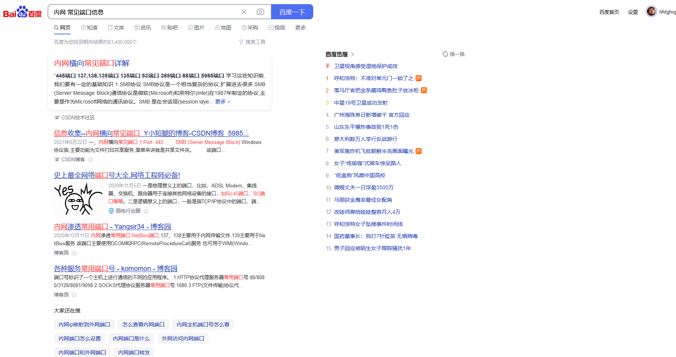Switch to the 图片 tab
The width and height of the screenshot is (676, 357).
[x=196, y=28]
